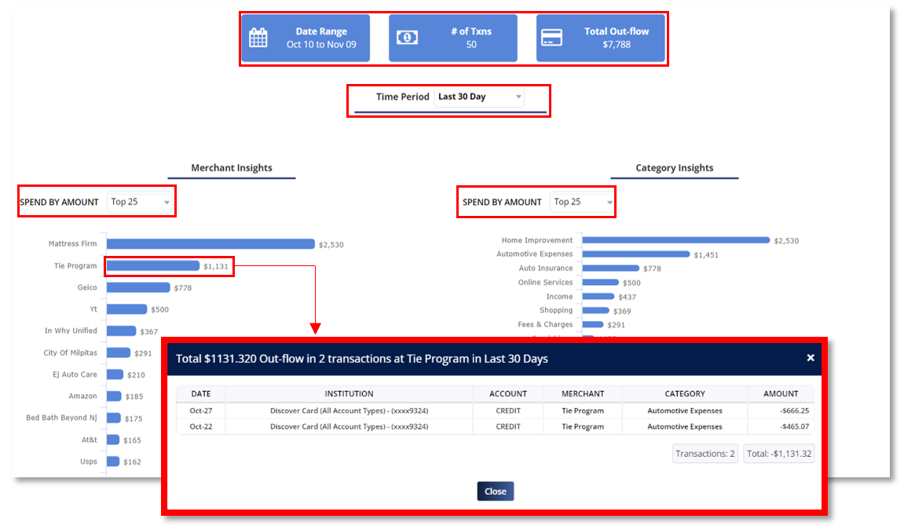Click the Total Out-flow $7,788 card
Screen dimensions: 904x526
601,38
